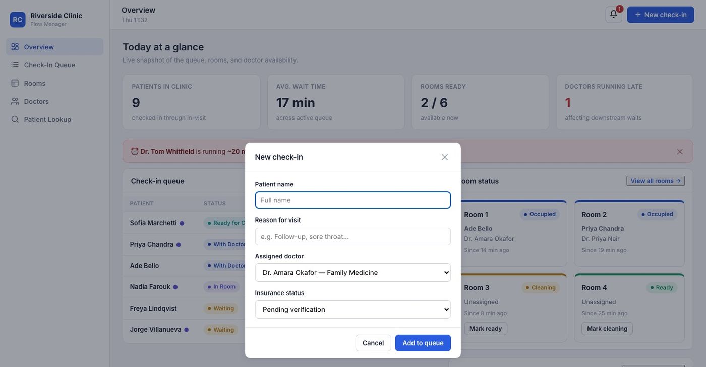Viewport: 706px width, 367px height.
Task: Click the Overview grid icon in sidebar
Action: click(15, 47)
